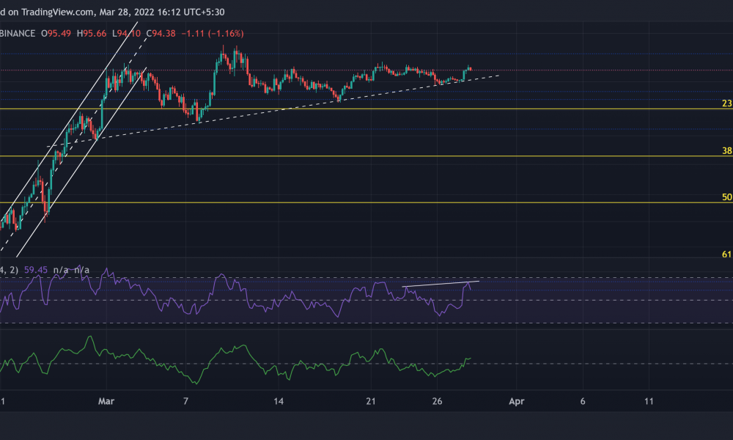Click the low value L94.10
The height and width of the screenshot is (440, 733).
tap(126, 34)
